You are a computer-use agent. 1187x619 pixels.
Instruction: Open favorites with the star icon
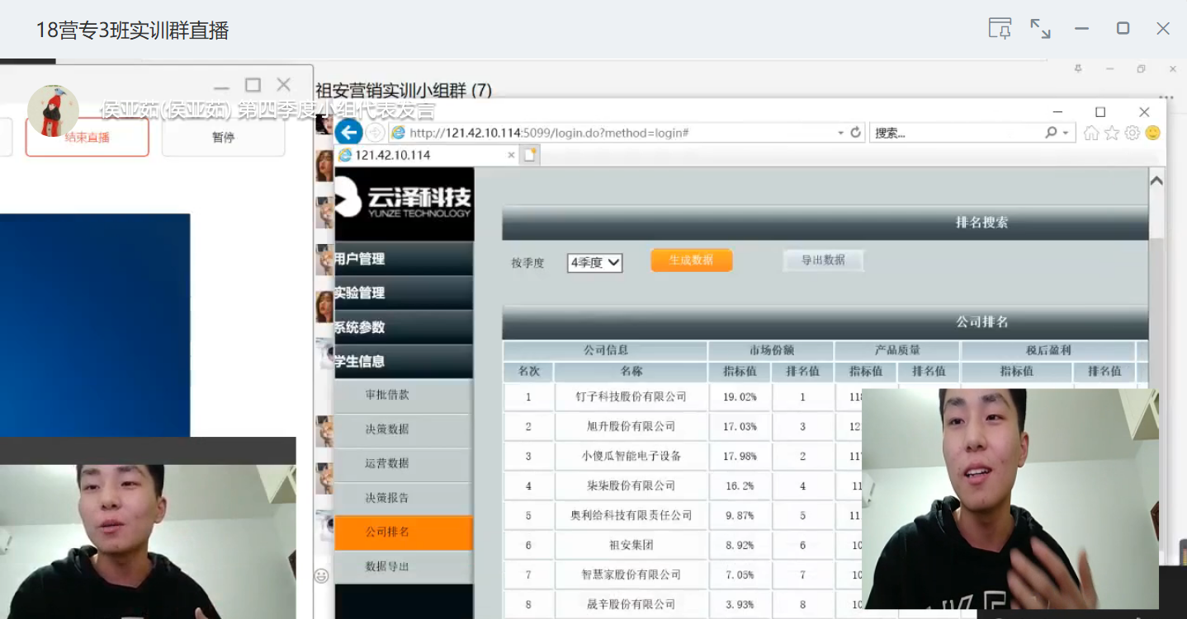click(x=1112, y=133)
